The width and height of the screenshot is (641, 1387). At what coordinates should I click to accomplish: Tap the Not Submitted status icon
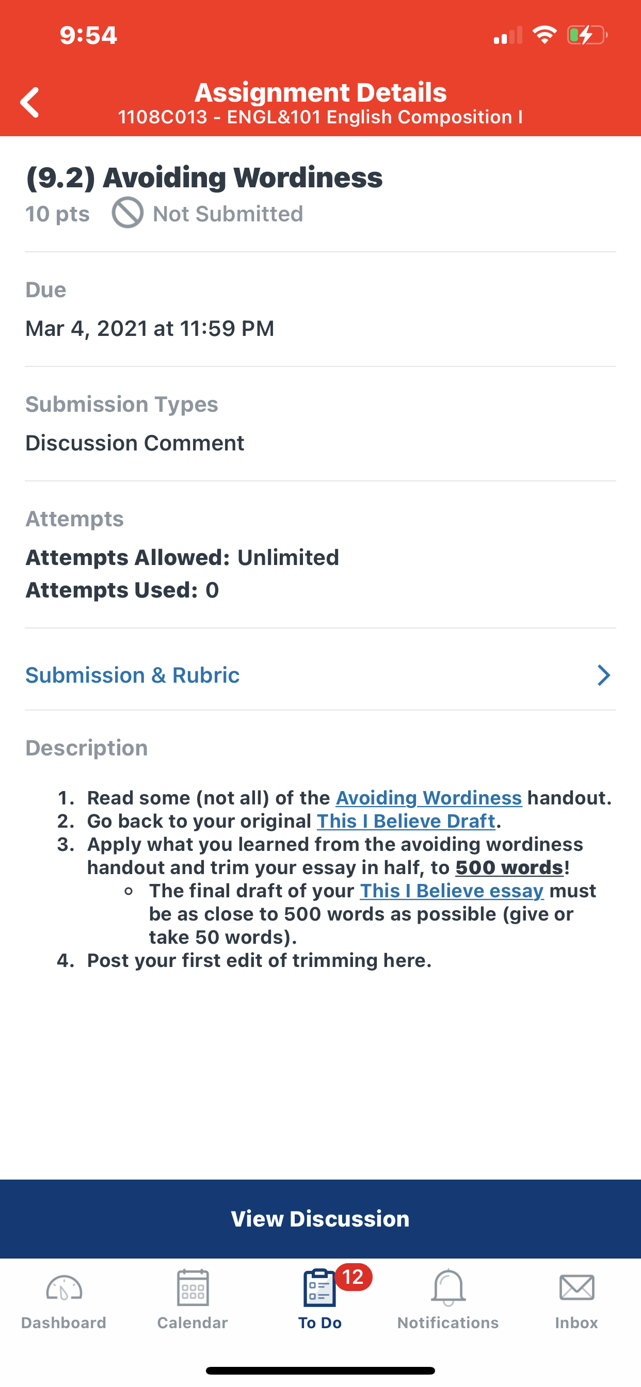[127, 213]
